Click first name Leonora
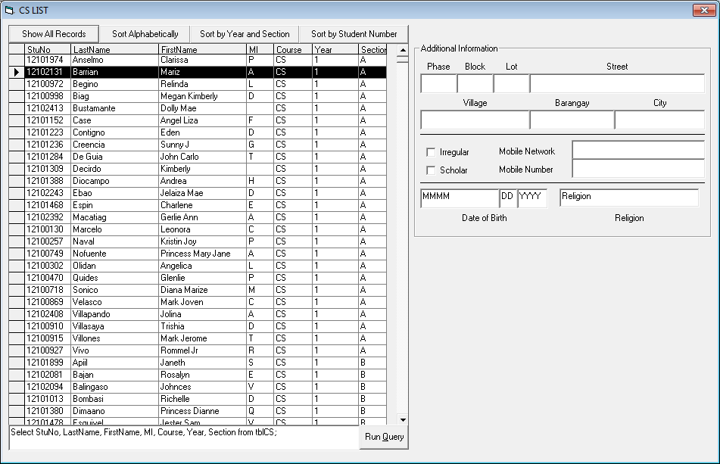Viewport: 720px width, 464px height. pos(202,229)
